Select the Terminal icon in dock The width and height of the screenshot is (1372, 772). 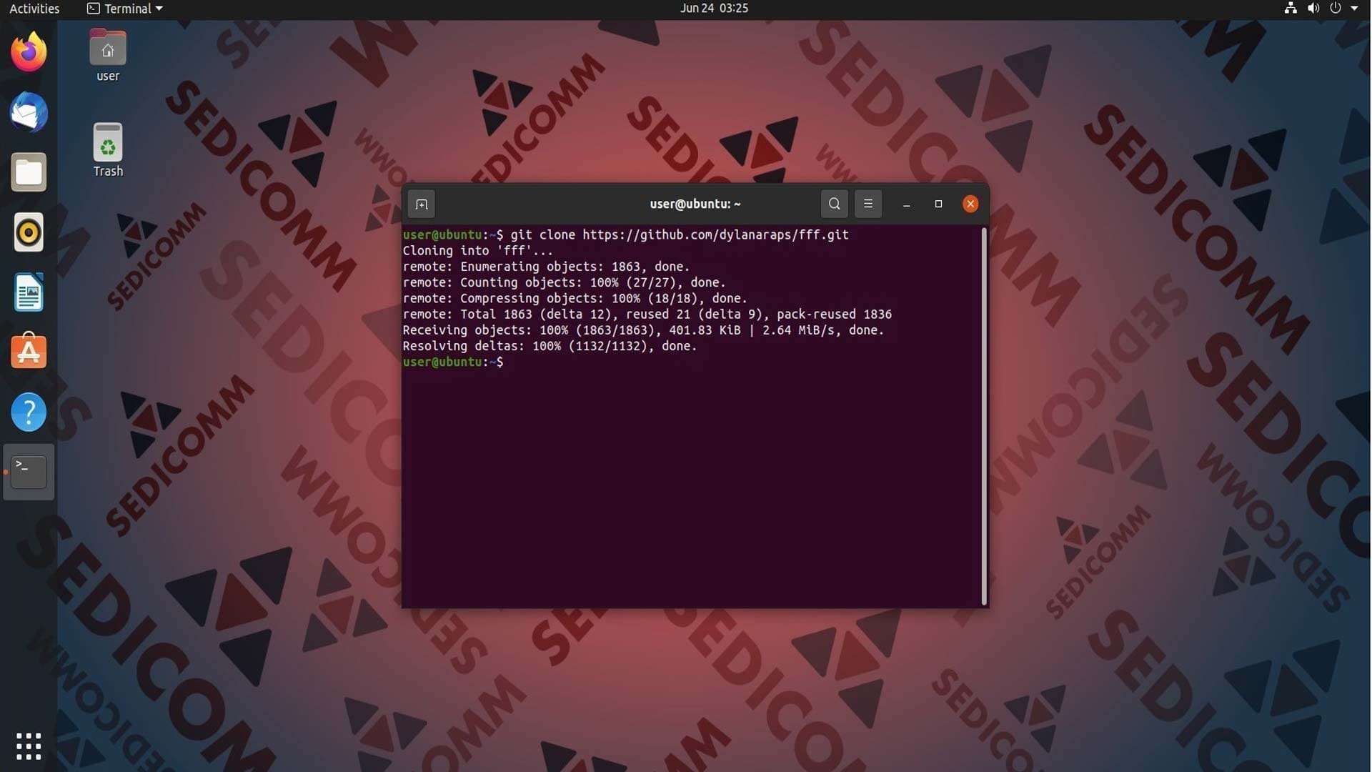29,472
